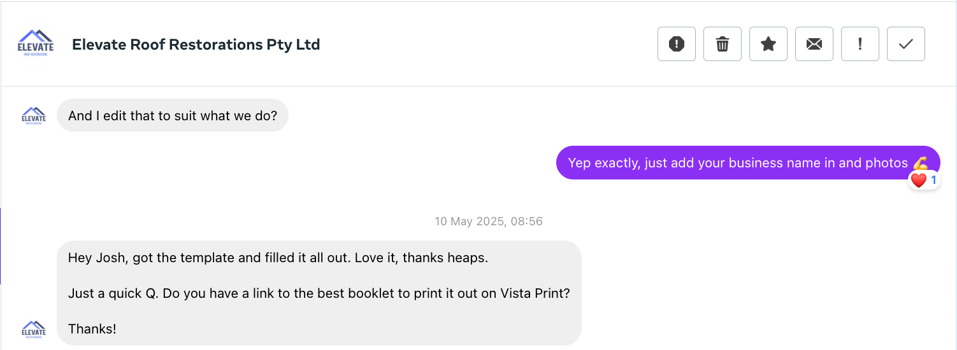Viewport: 957px width, 350px height.
Task: Click the "Hey Josh, got the template" line
Action: (x=278, y=258)
